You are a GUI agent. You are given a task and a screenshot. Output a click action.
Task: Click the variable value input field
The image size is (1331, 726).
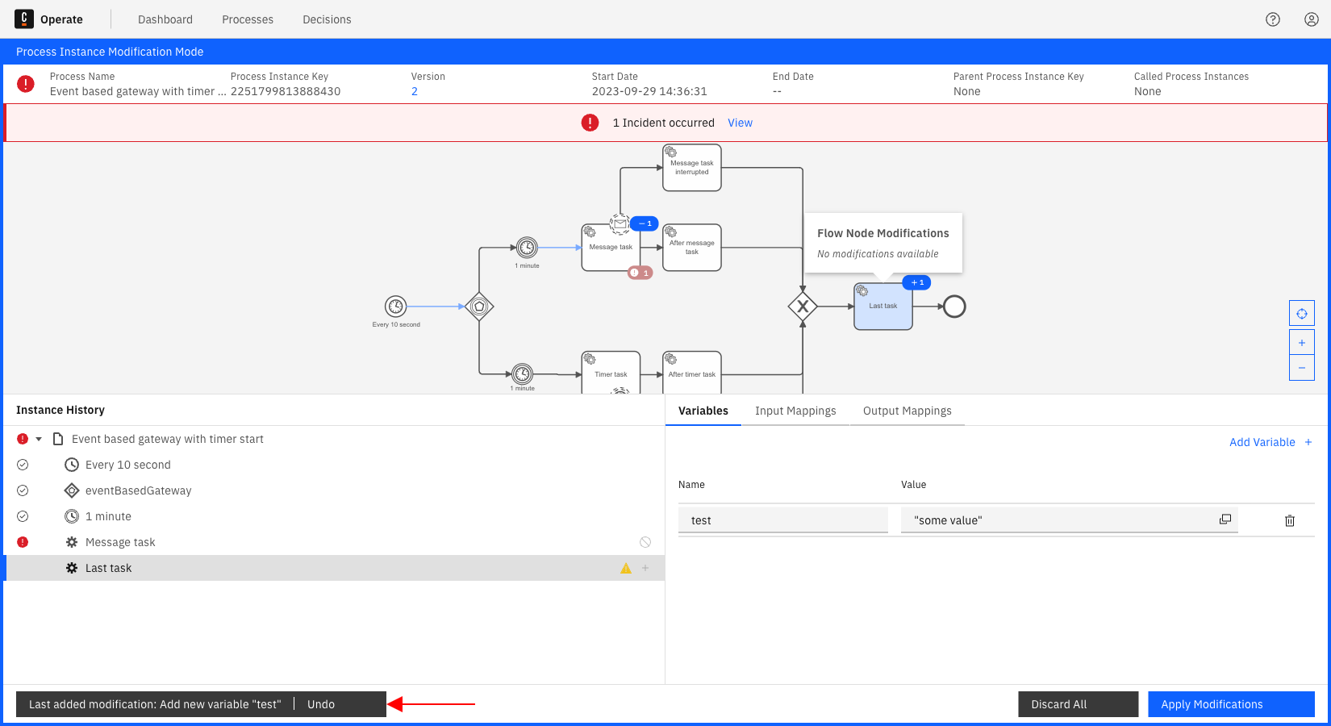coord(1057,520)
